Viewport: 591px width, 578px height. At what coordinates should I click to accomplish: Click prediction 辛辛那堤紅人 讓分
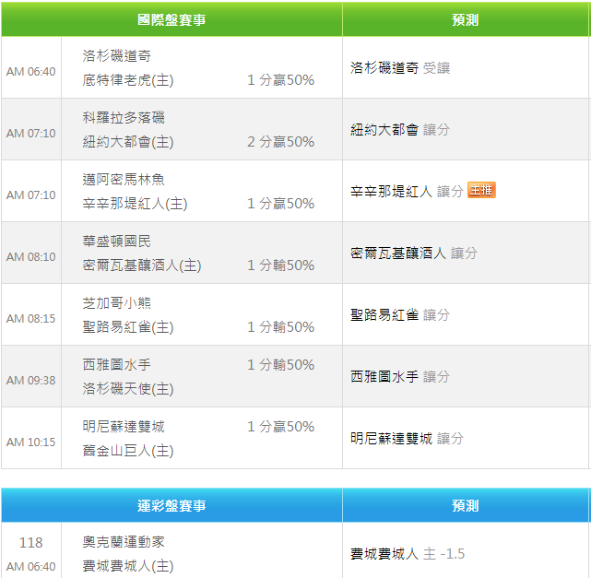click(x=408, y=192)
